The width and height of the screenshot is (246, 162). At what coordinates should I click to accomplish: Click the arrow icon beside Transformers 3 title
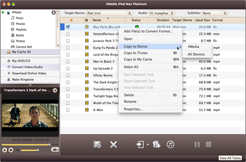click(54, 90)
